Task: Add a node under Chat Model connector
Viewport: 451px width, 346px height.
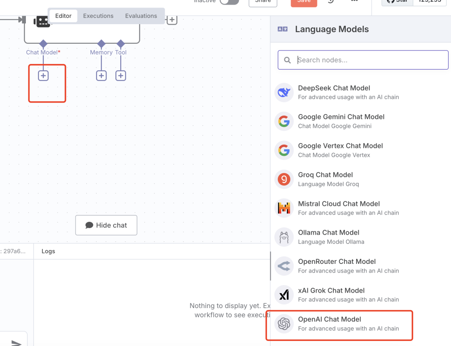Action: (43, 75)
